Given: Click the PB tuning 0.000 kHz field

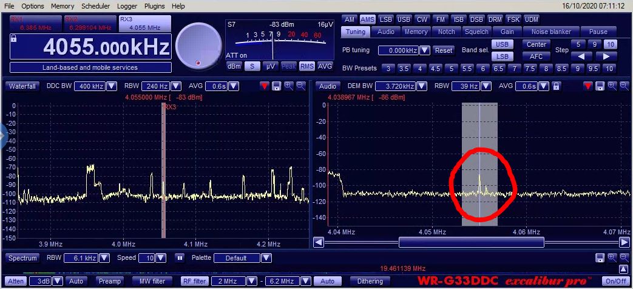Looking at the screenshot, I should 398,50.
